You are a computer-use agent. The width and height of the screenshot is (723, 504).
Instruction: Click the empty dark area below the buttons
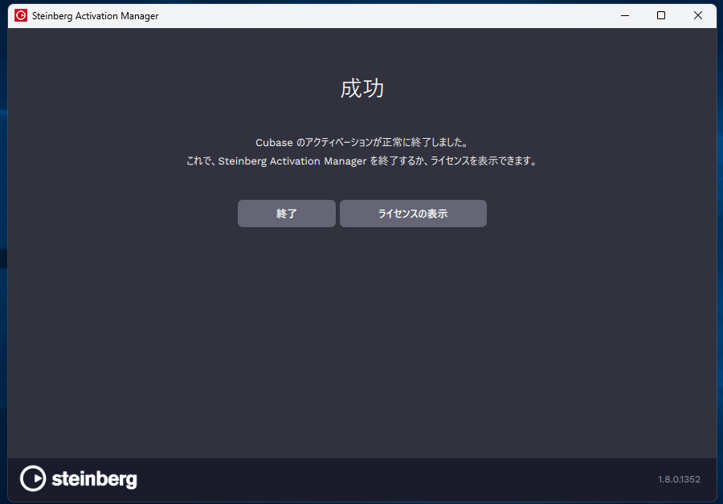pyautogui.click(x=361, y=337)
